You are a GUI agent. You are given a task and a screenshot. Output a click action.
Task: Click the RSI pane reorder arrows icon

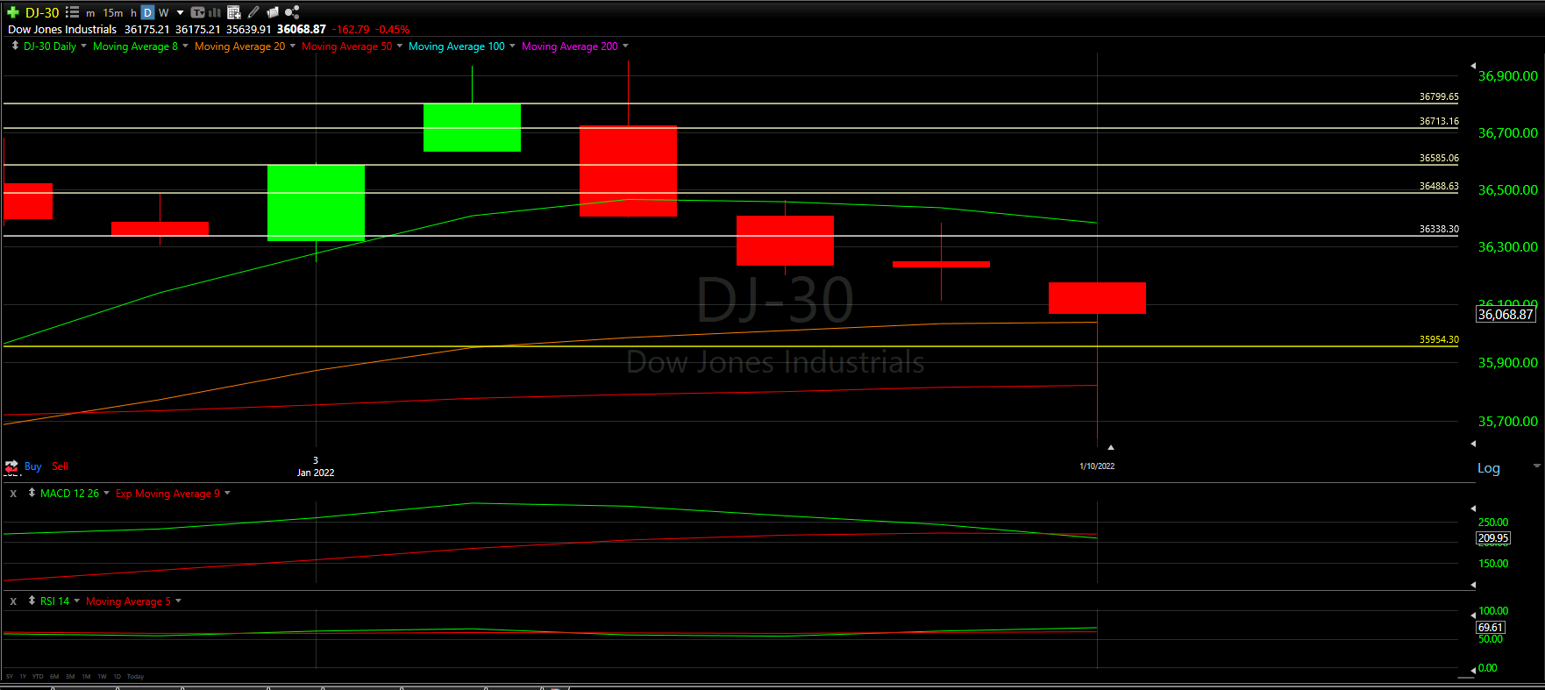32,601
